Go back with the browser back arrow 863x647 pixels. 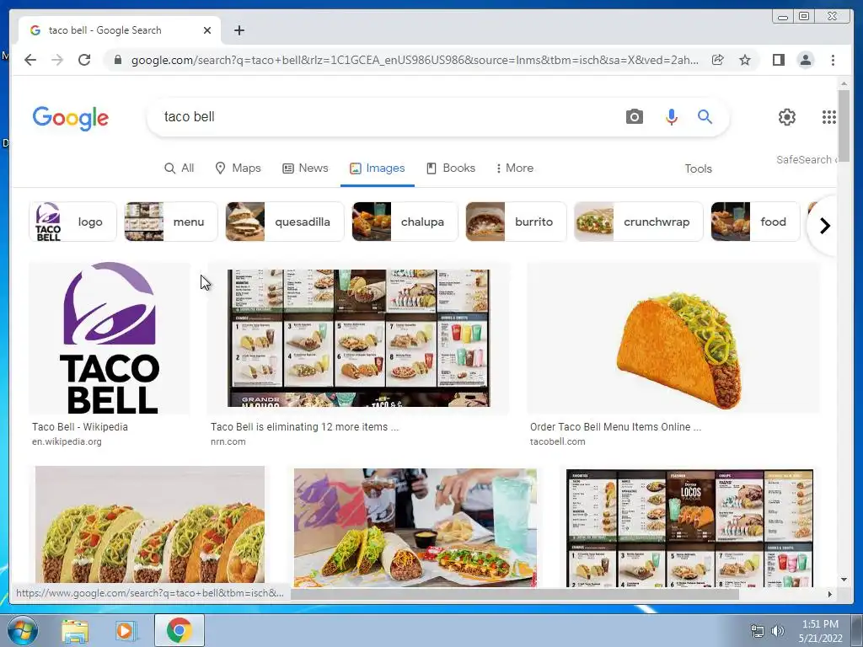click(x=30, y=60)
